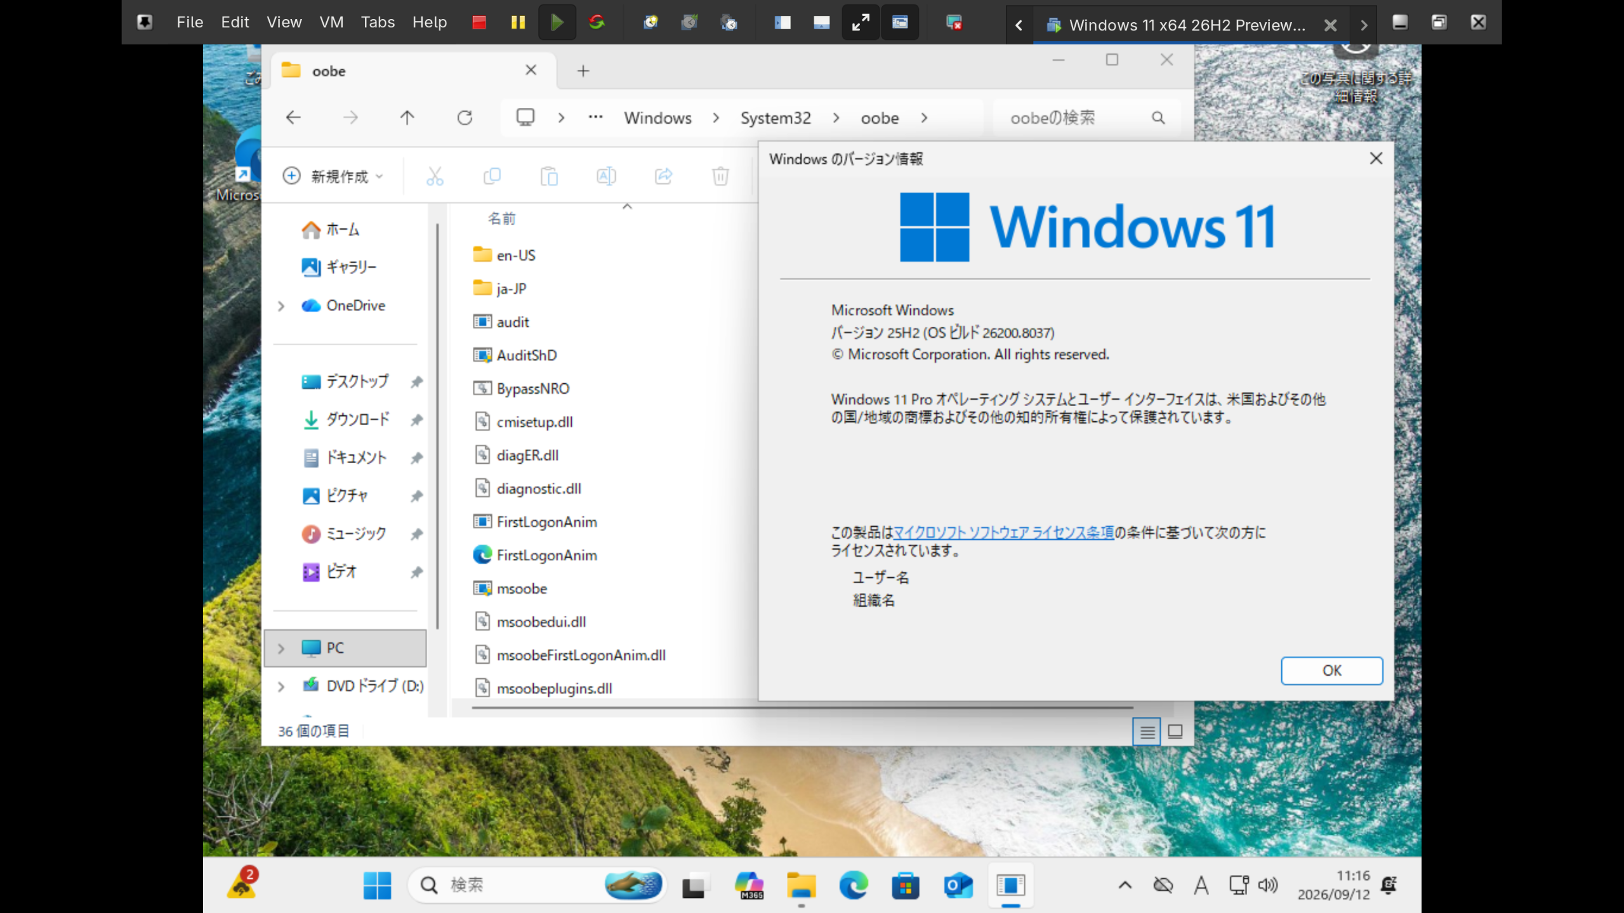Click the Copy icon in Explorer toolbar
Screen dimensions: 1624x913
(492, 176)
